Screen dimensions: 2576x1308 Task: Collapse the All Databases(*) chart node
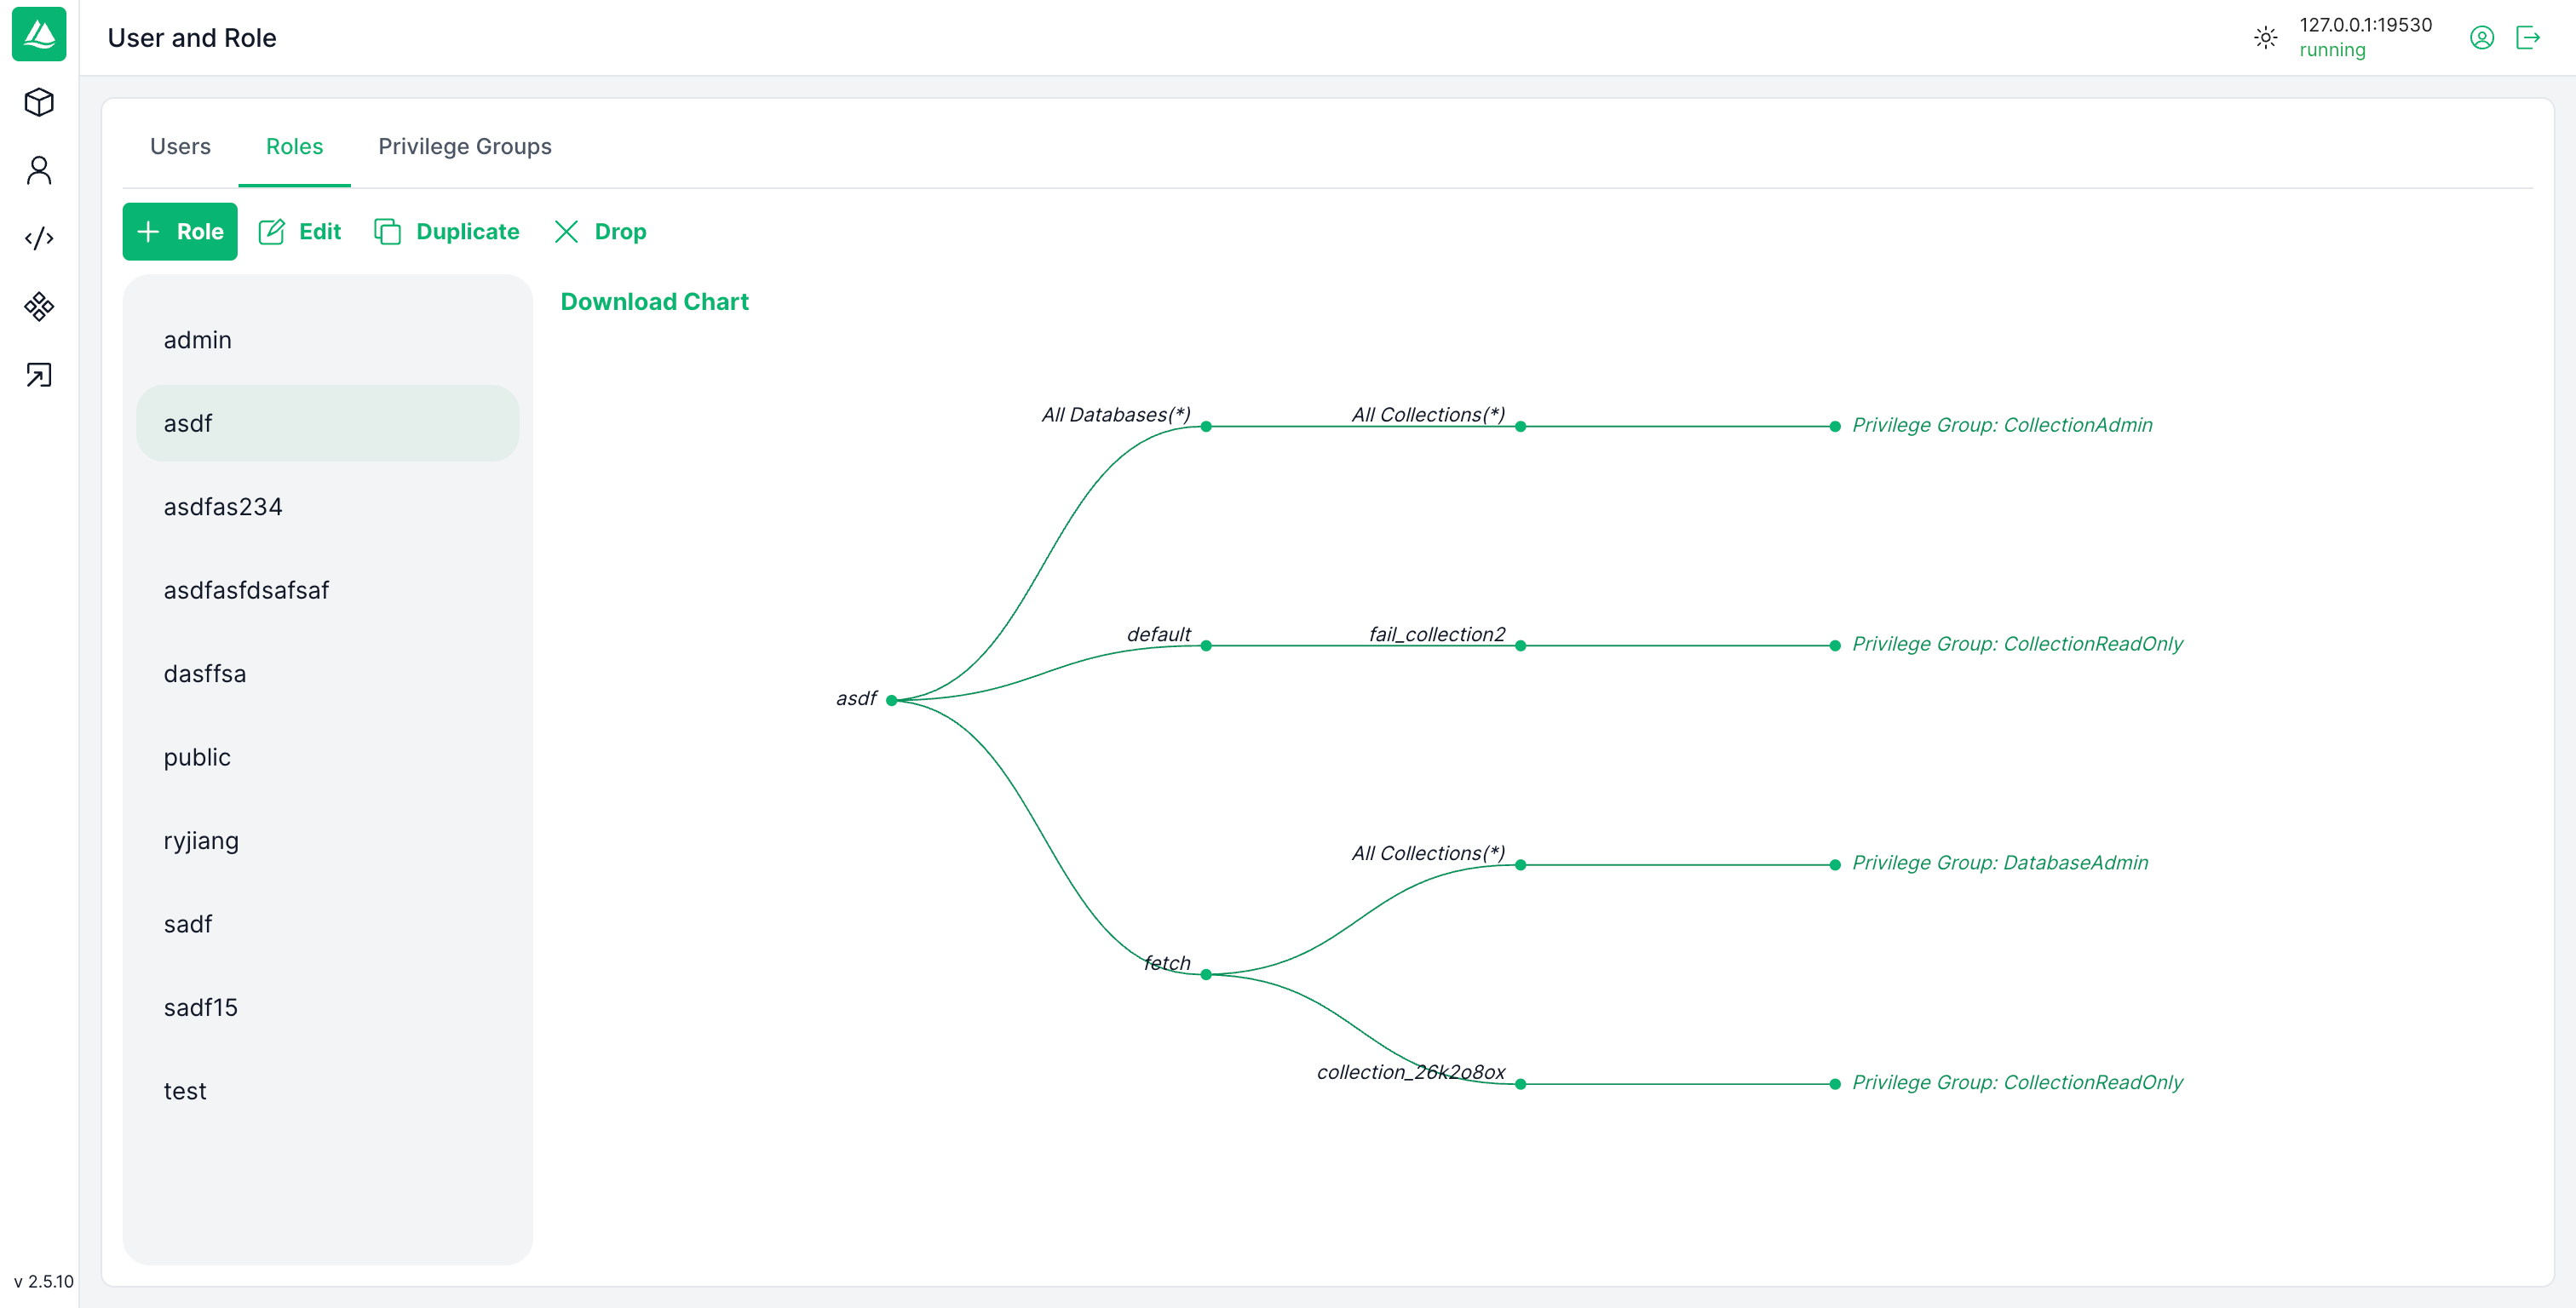click(x=1206, y=427)
